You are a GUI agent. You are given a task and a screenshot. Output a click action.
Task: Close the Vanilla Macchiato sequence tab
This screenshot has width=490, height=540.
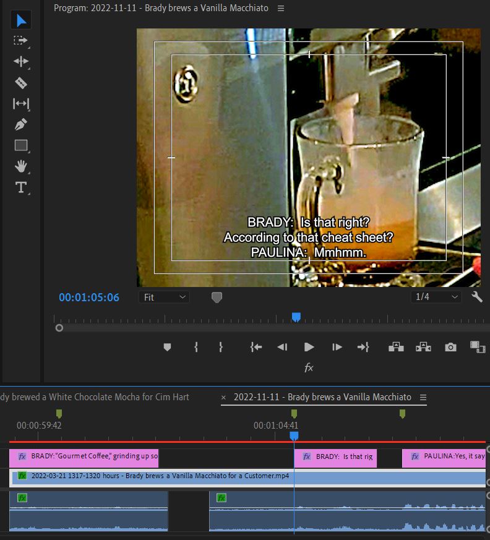click(x=223, y=398)
